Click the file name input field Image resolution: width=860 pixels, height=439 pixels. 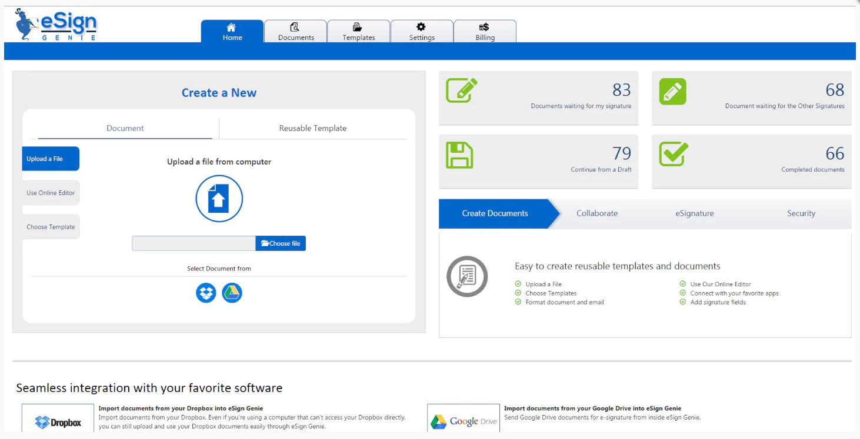(193, 243)
